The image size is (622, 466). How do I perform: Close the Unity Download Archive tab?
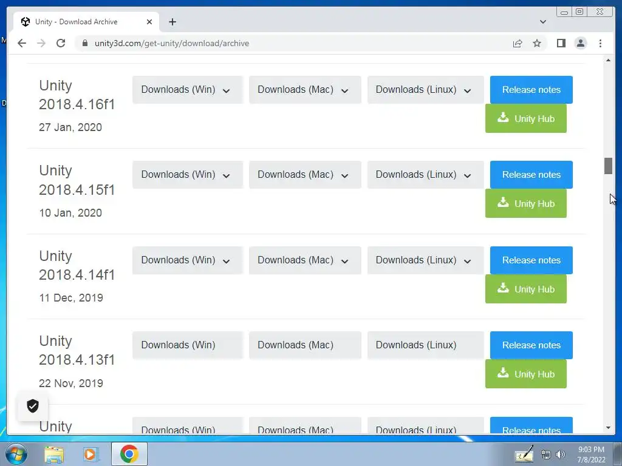[149, 22]
